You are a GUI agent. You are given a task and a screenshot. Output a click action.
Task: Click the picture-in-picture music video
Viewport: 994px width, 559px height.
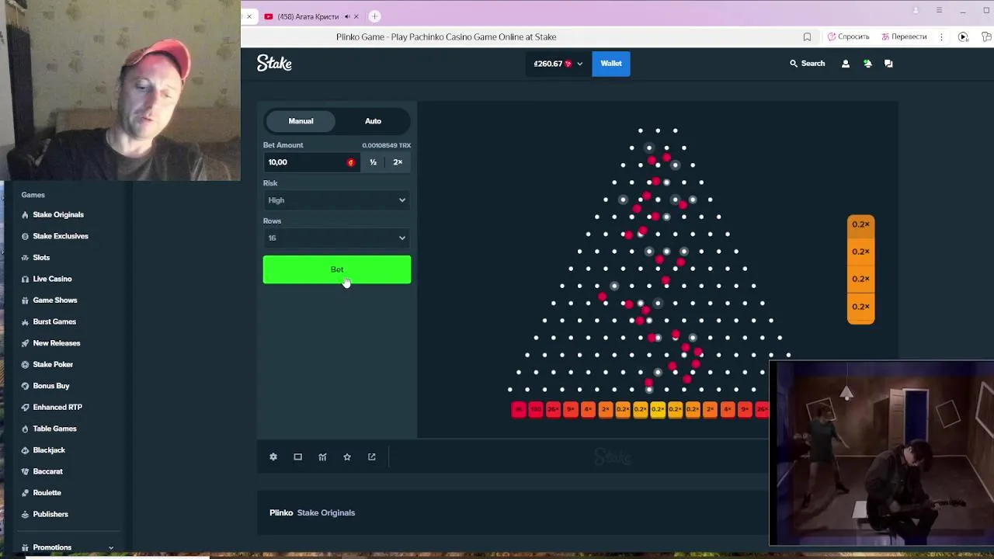pyautogui.click(x=881, y=454)
